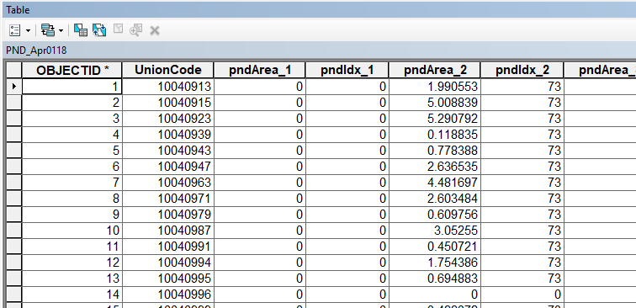Click OBJECTID cell with value 3
This screenshot has height=308, width=636.
tap(72, 119)
